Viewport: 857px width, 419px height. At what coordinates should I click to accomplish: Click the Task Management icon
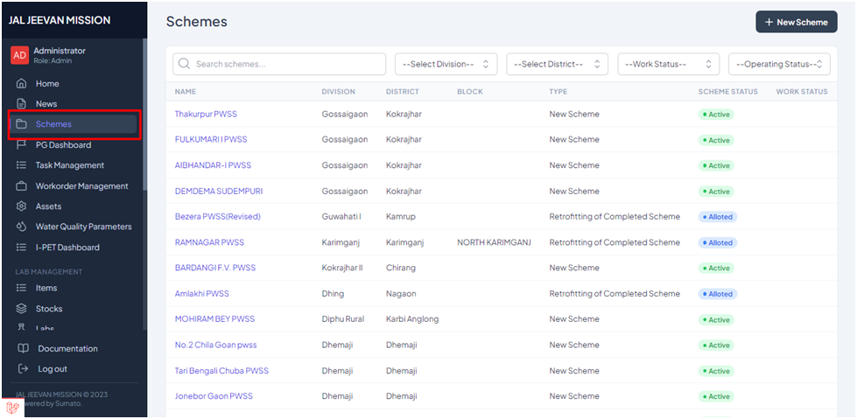(x=22, y=165)
